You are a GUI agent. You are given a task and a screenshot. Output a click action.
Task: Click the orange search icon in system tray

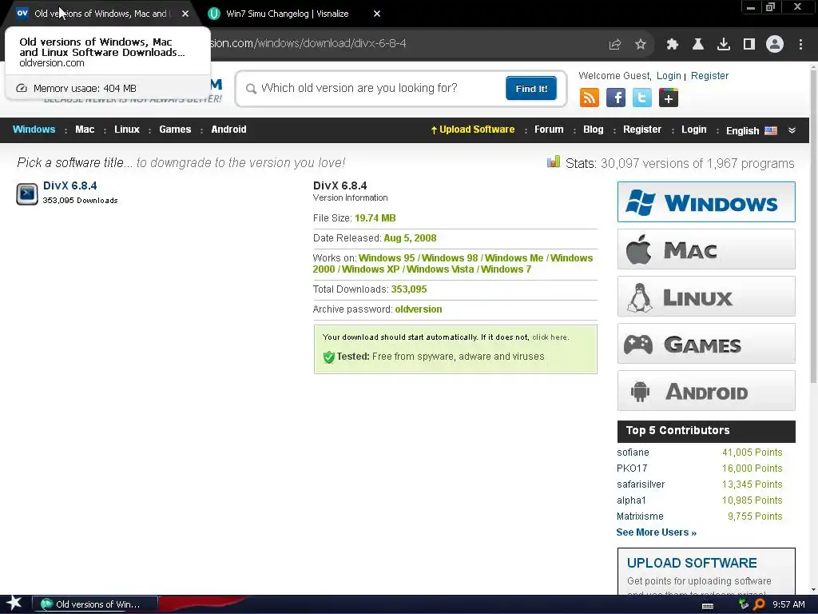click(760, 604)
